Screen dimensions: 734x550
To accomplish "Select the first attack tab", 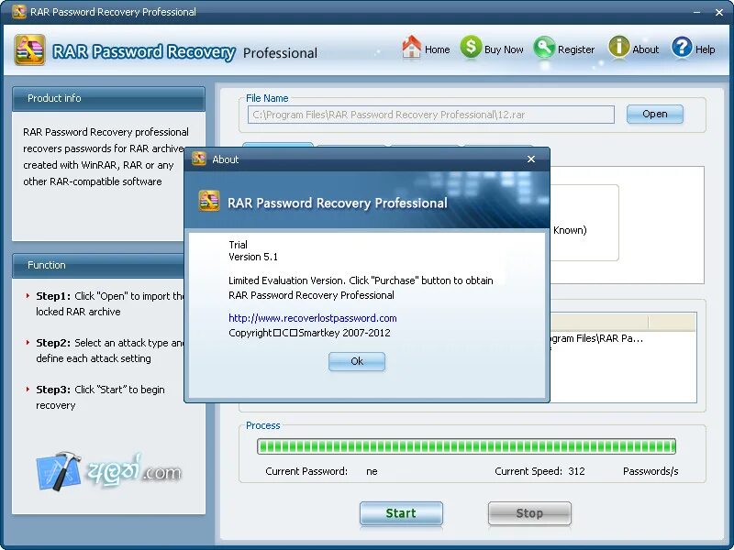I will (278, 145).
